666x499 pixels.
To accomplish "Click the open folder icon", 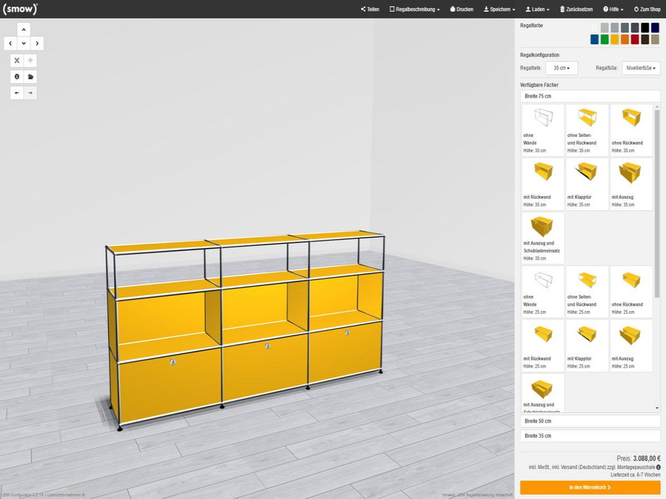I will tap(30, 77).
